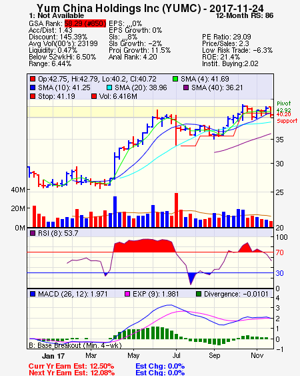Click the 40M volume axis label
300x376 pixels.
(x=18, y=190)
